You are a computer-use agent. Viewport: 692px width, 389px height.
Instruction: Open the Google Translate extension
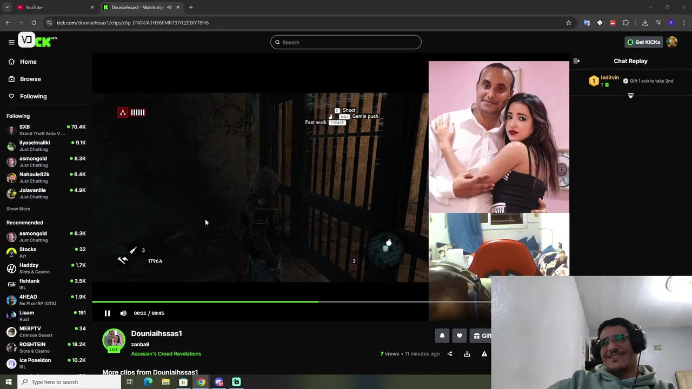[x=587, y=23]
